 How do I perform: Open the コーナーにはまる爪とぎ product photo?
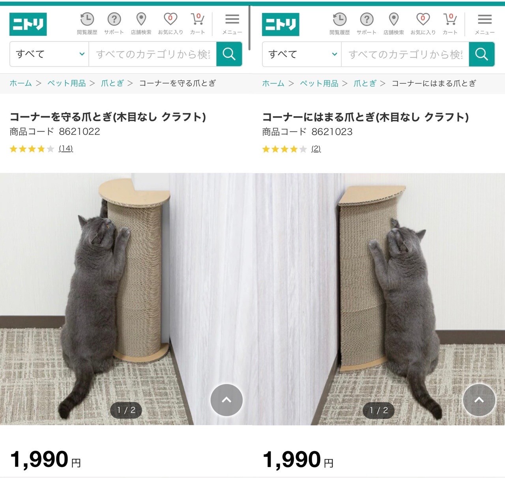379,299
